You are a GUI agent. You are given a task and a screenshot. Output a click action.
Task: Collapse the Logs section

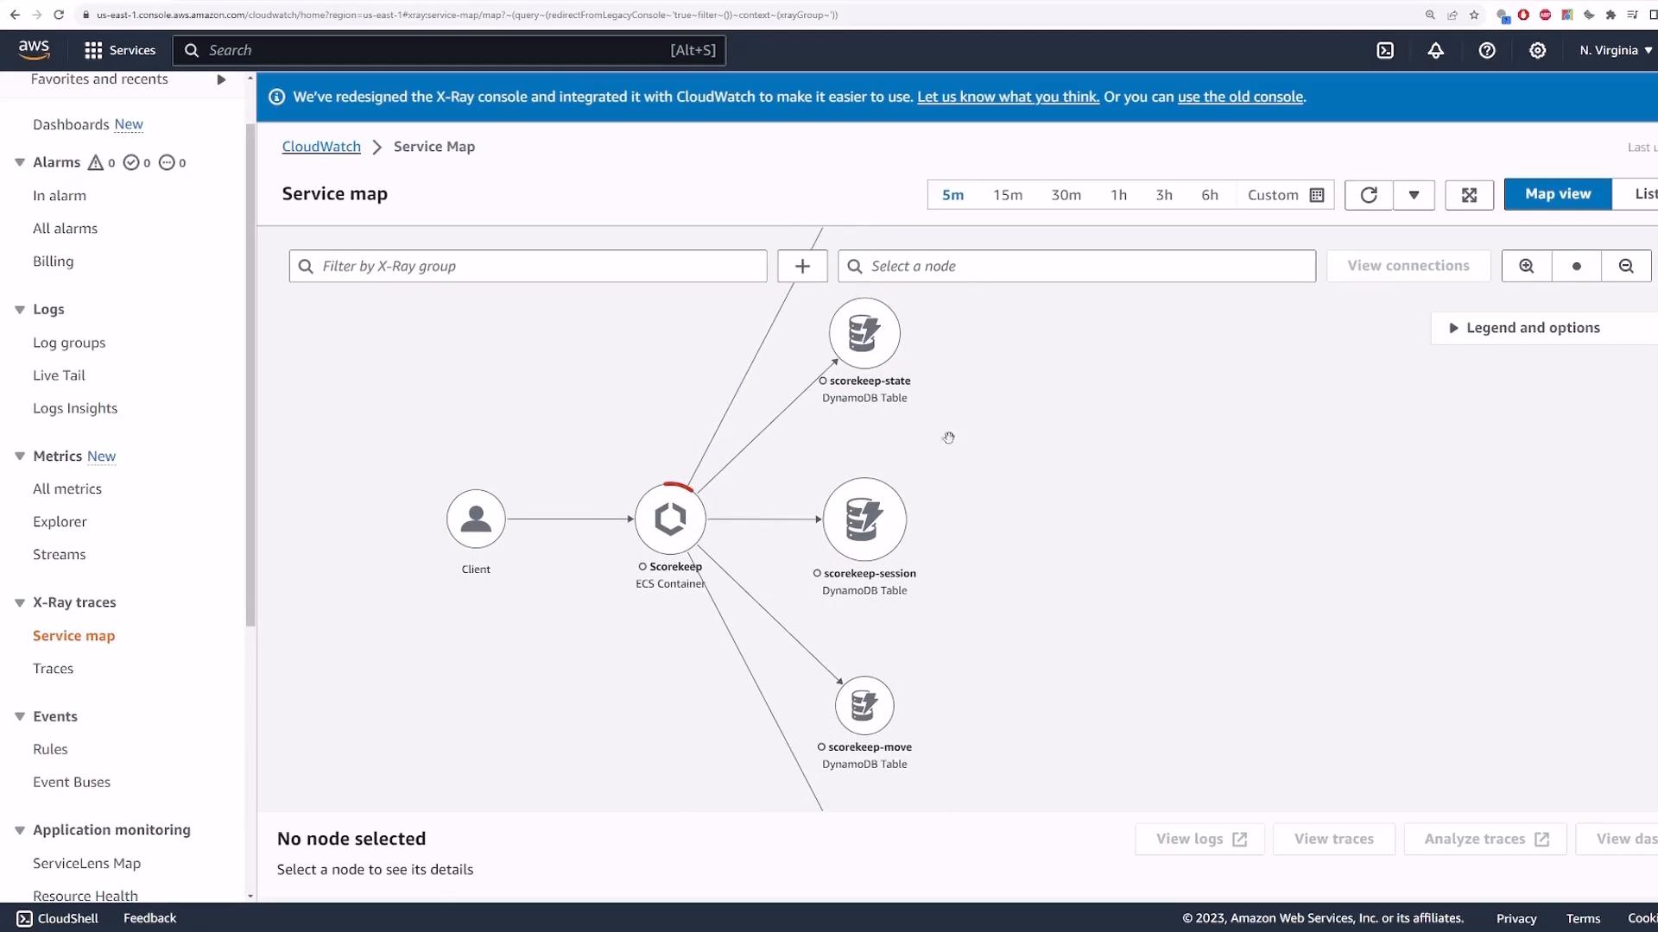20,309
